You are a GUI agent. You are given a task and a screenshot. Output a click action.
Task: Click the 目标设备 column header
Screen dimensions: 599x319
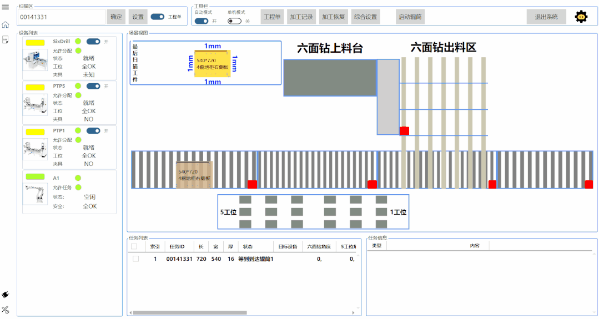click(x=288, y=246)
